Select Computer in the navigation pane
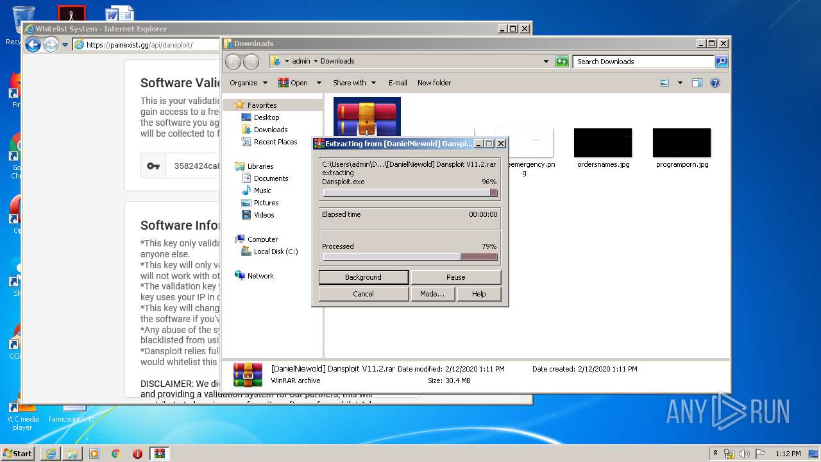Screen dimensions: 821x462 click(262, 239)
